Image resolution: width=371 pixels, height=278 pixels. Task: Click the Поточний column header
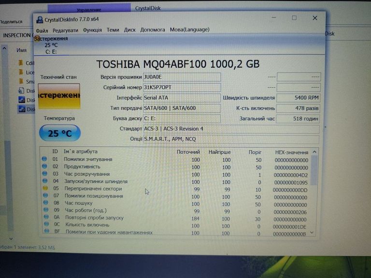tap(188, 152)
